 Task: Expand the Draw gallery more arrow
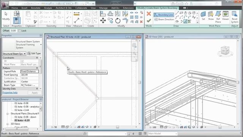point(197,22)
